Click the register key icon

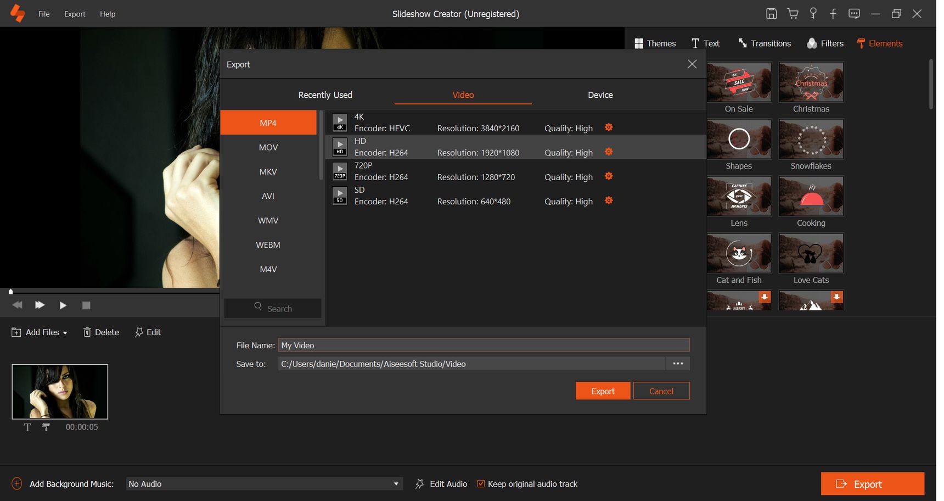(813, 14)
